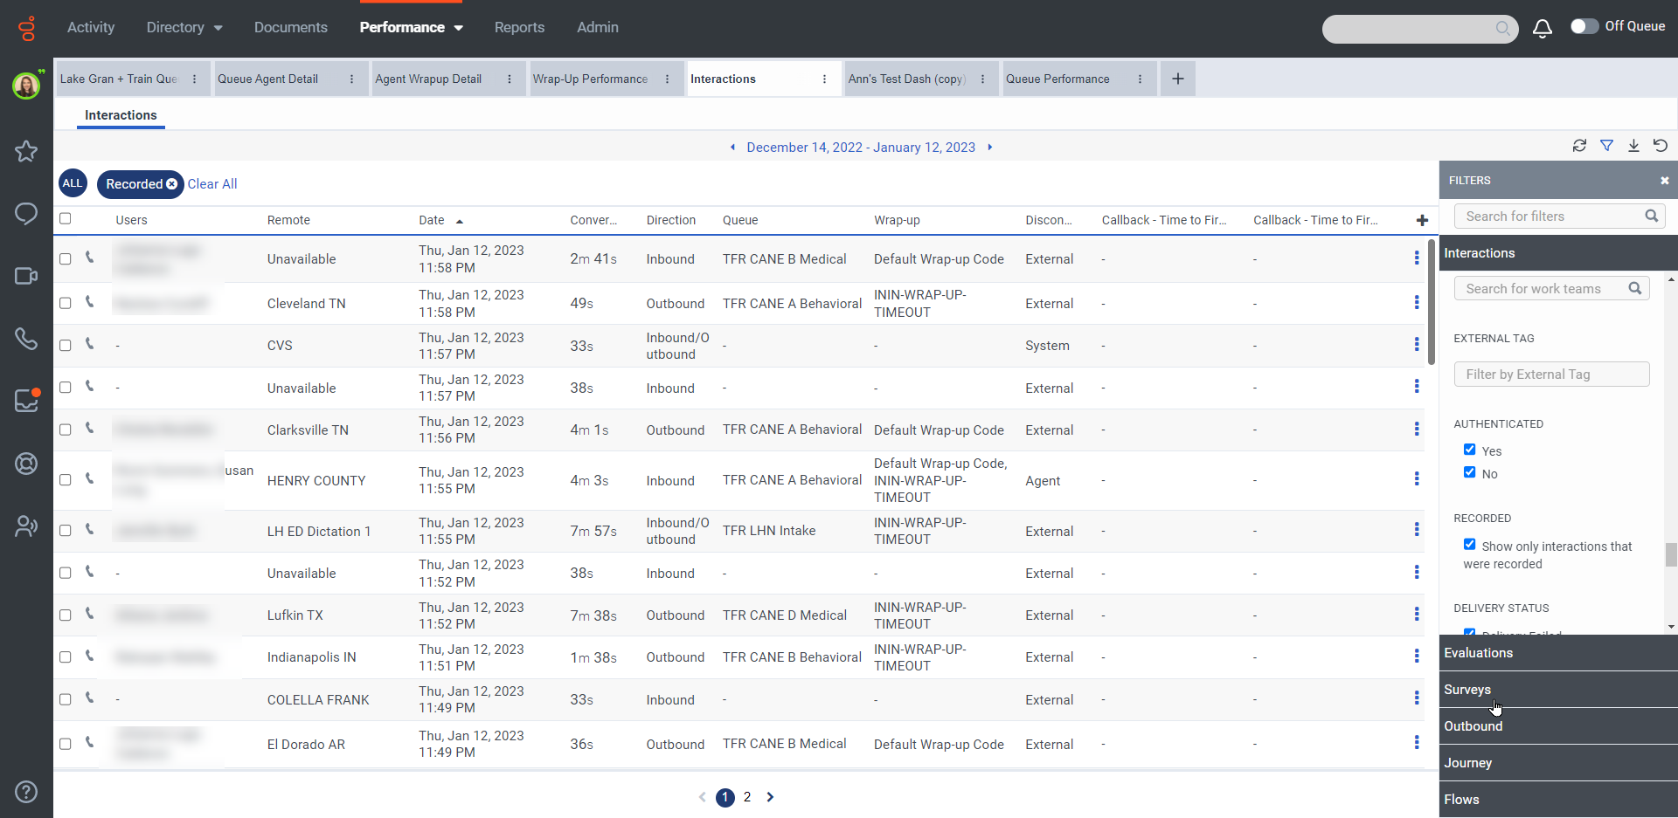Viewport: 1678px width, 818px height.
Task: Toggle the filter funnel icon
Action: pyautogui.click(x=1606, y=146)
